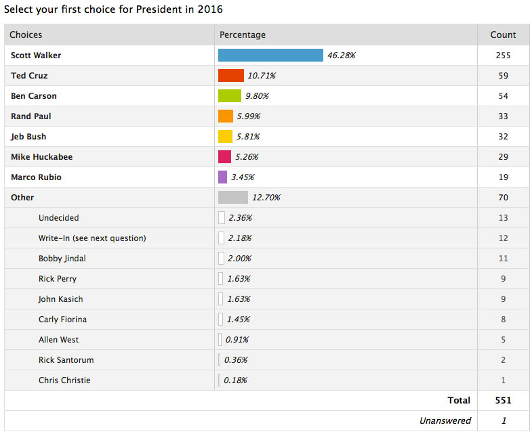Click the survey question title text
Screen dimensions: 532x438
pyautogui.click(x=113, y=9)
